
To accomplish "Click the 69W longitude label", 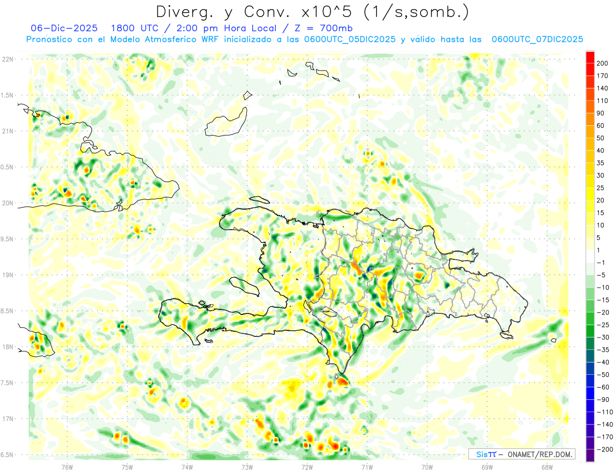I will (x=487, y=467).
